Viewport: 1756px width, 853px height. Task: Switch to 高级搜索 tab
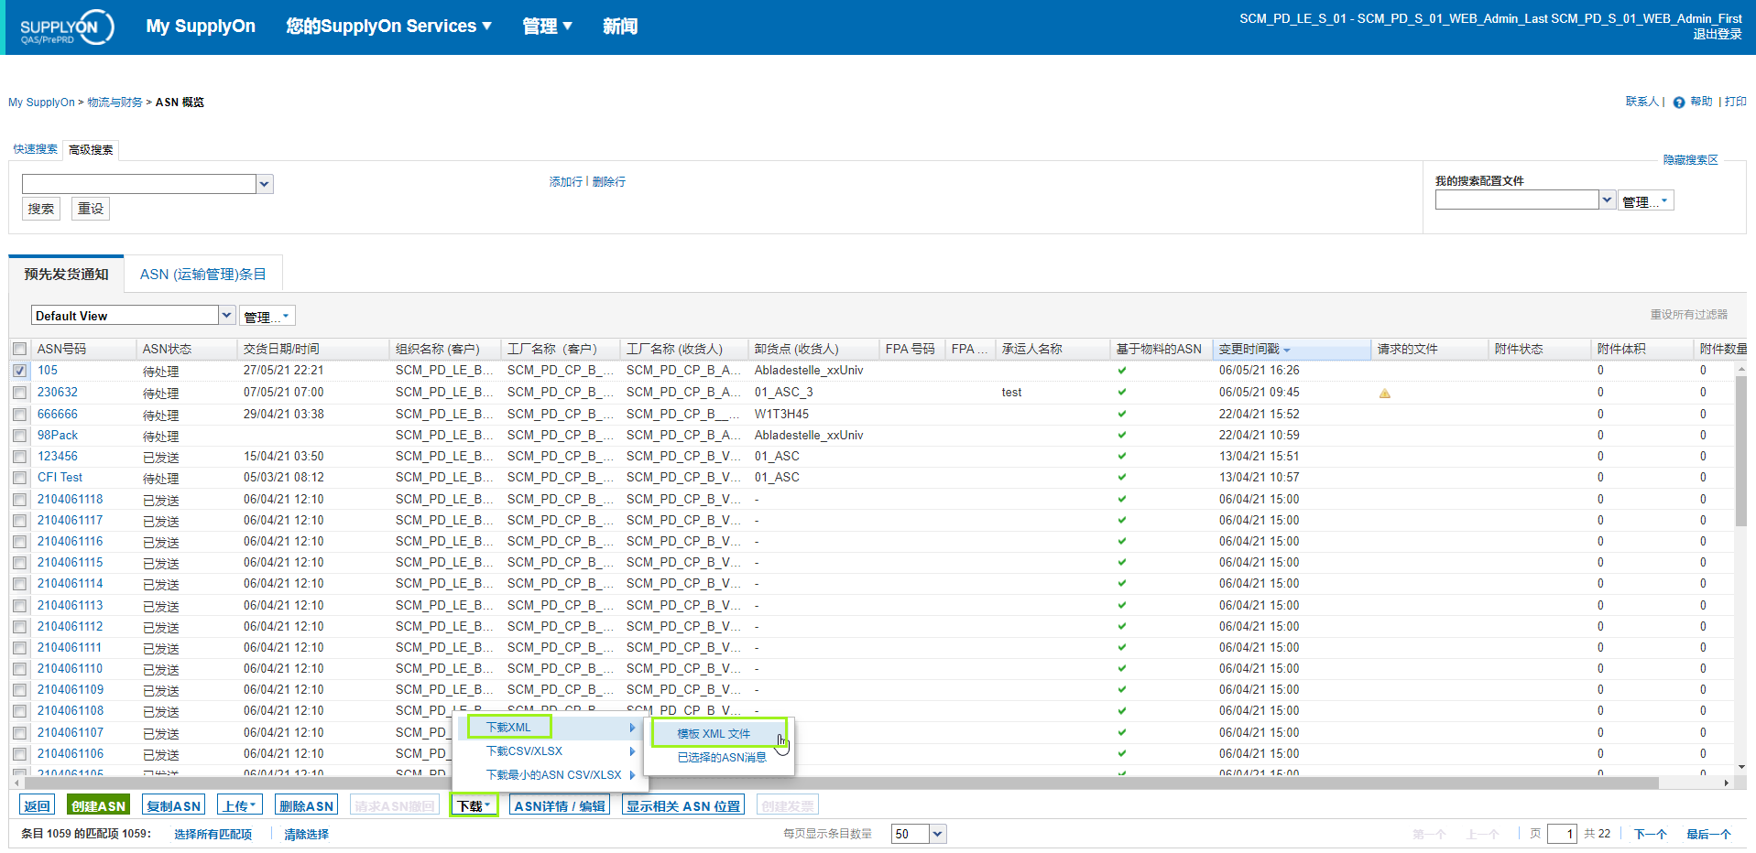point(91,150)
